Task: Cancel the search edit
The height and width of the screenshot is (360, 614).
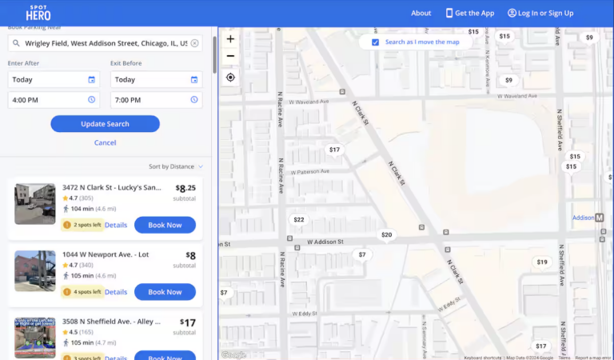Action: [x=105, y=142]
